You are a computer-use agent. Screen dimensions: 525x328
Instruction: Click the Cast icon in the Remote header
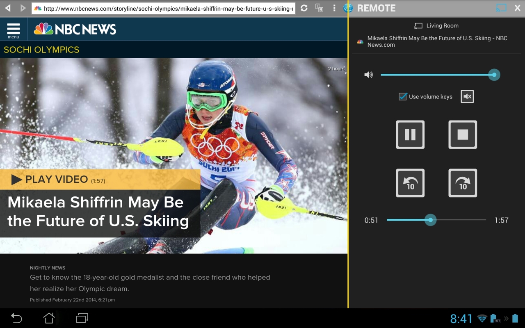point(501,7)
